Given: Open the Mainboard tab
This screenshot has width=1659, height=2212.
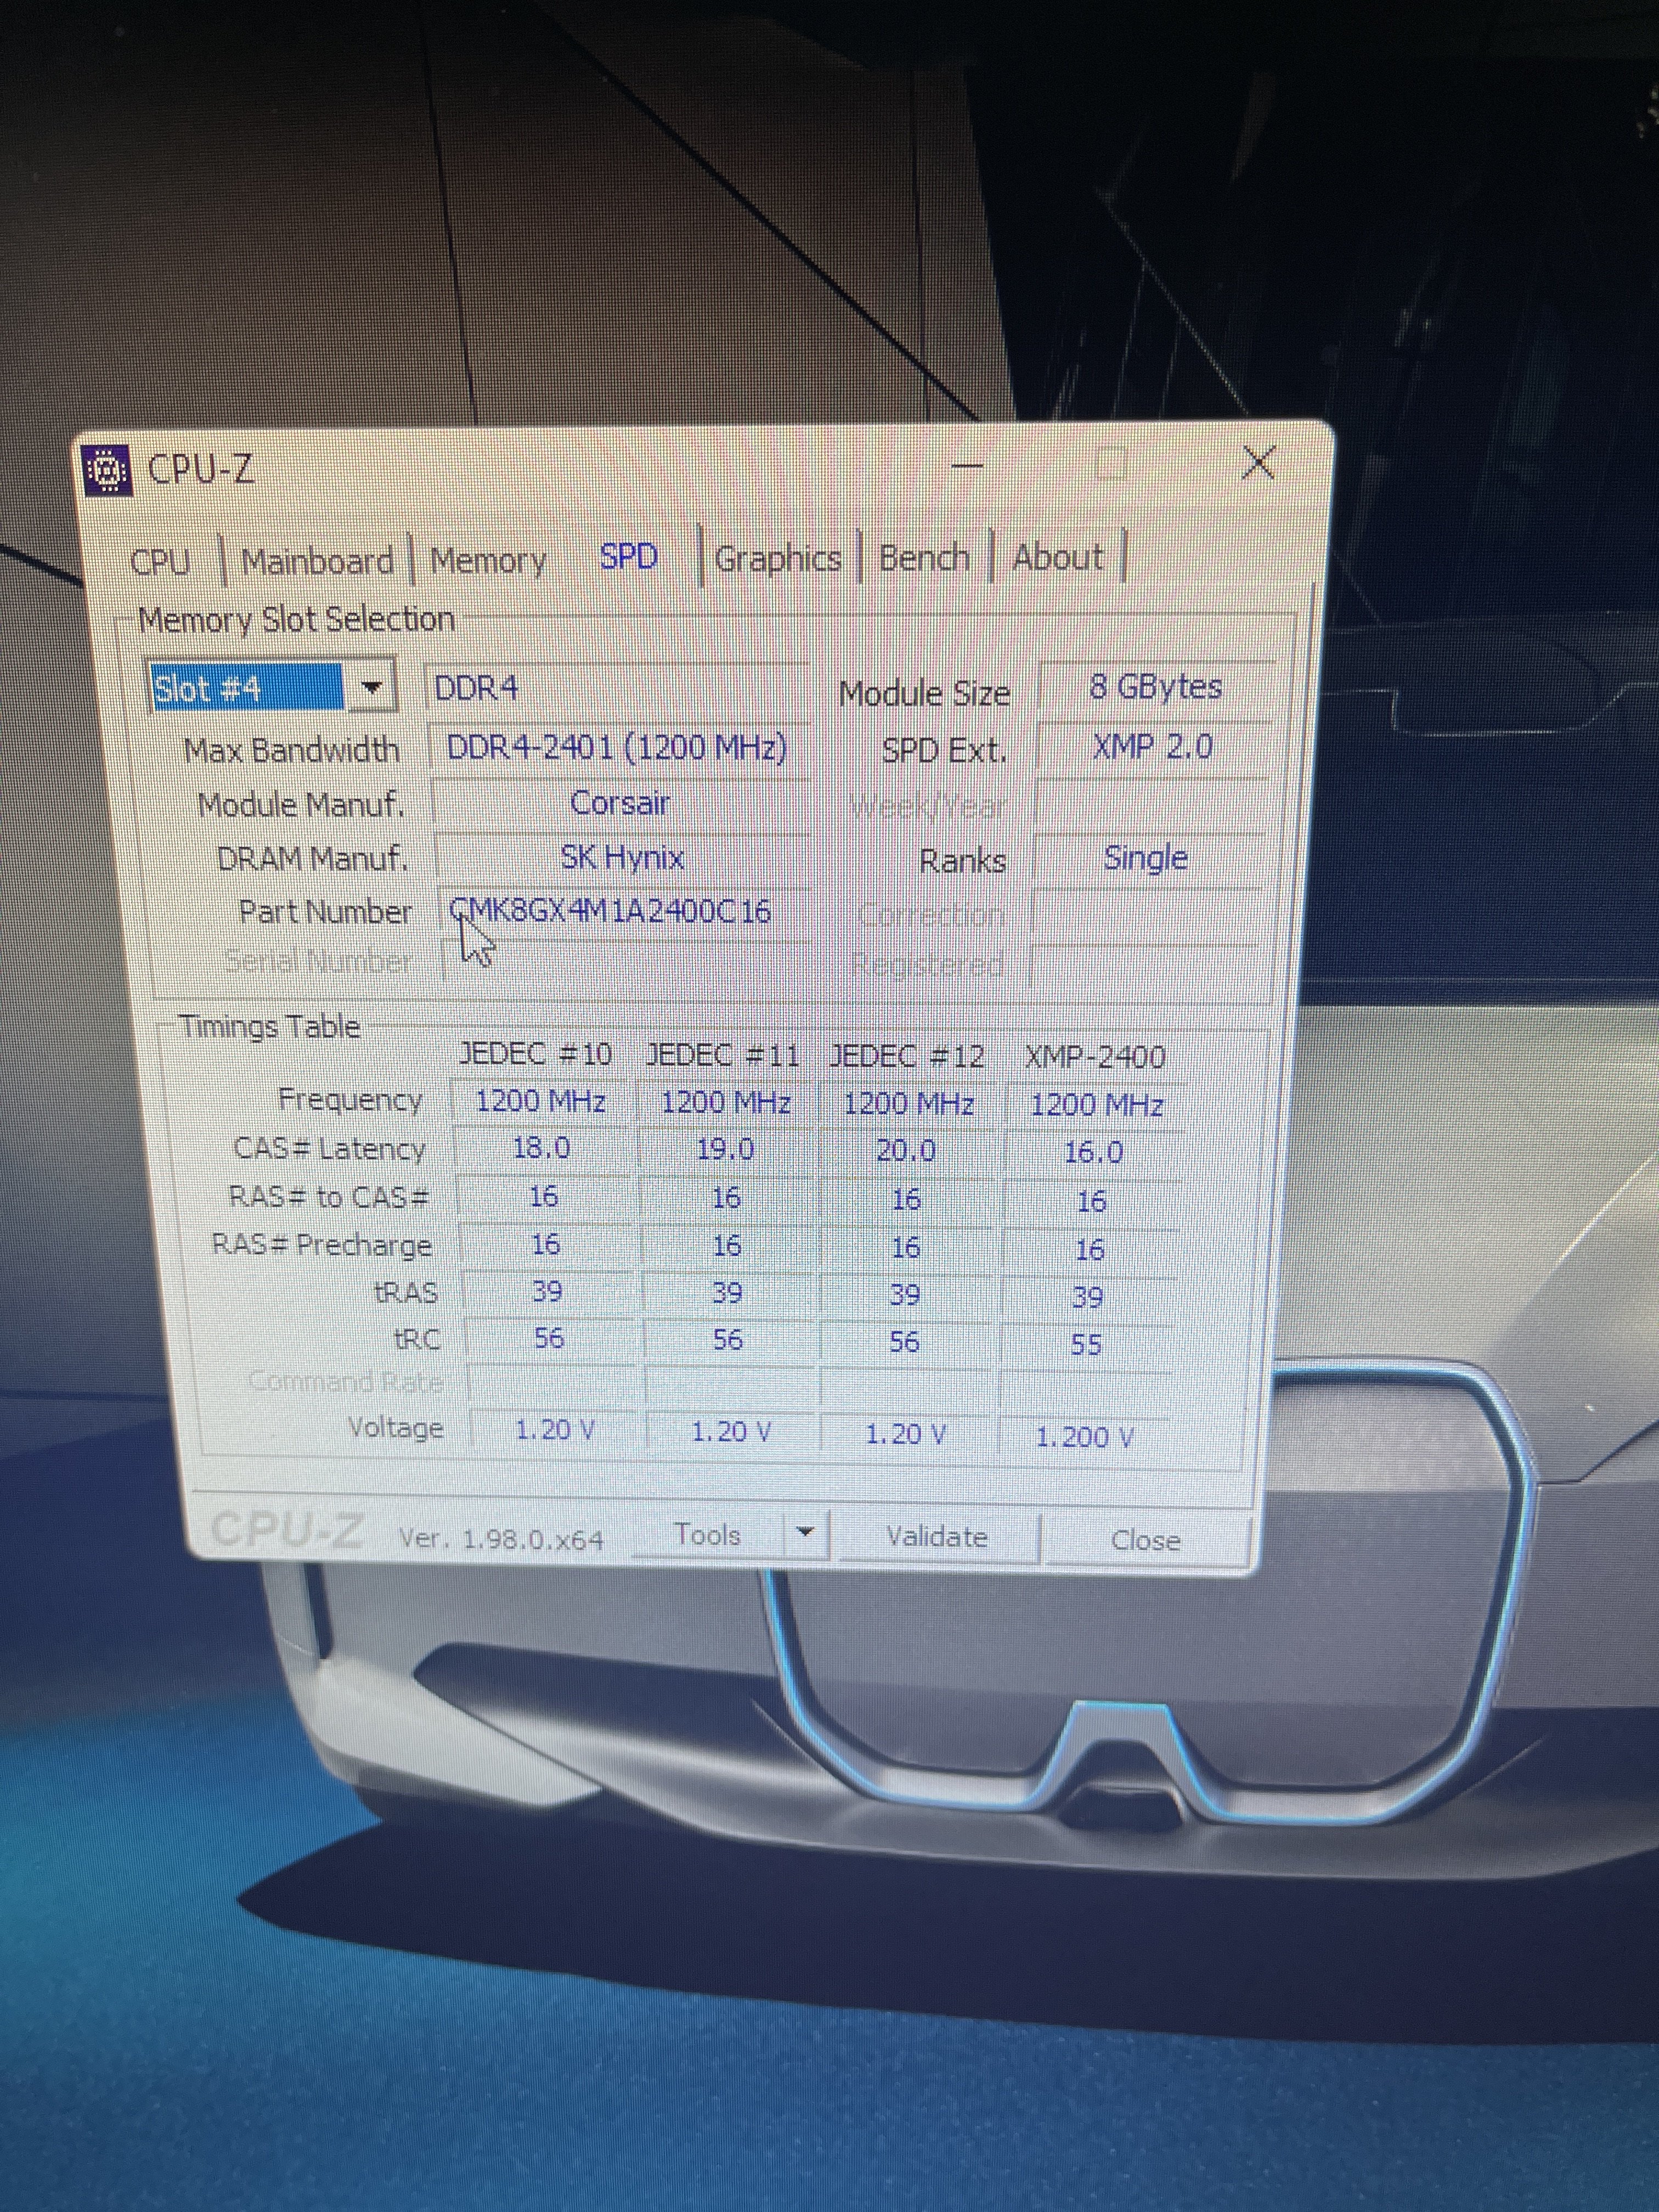Looking at the screenshot, I should 317,561.
